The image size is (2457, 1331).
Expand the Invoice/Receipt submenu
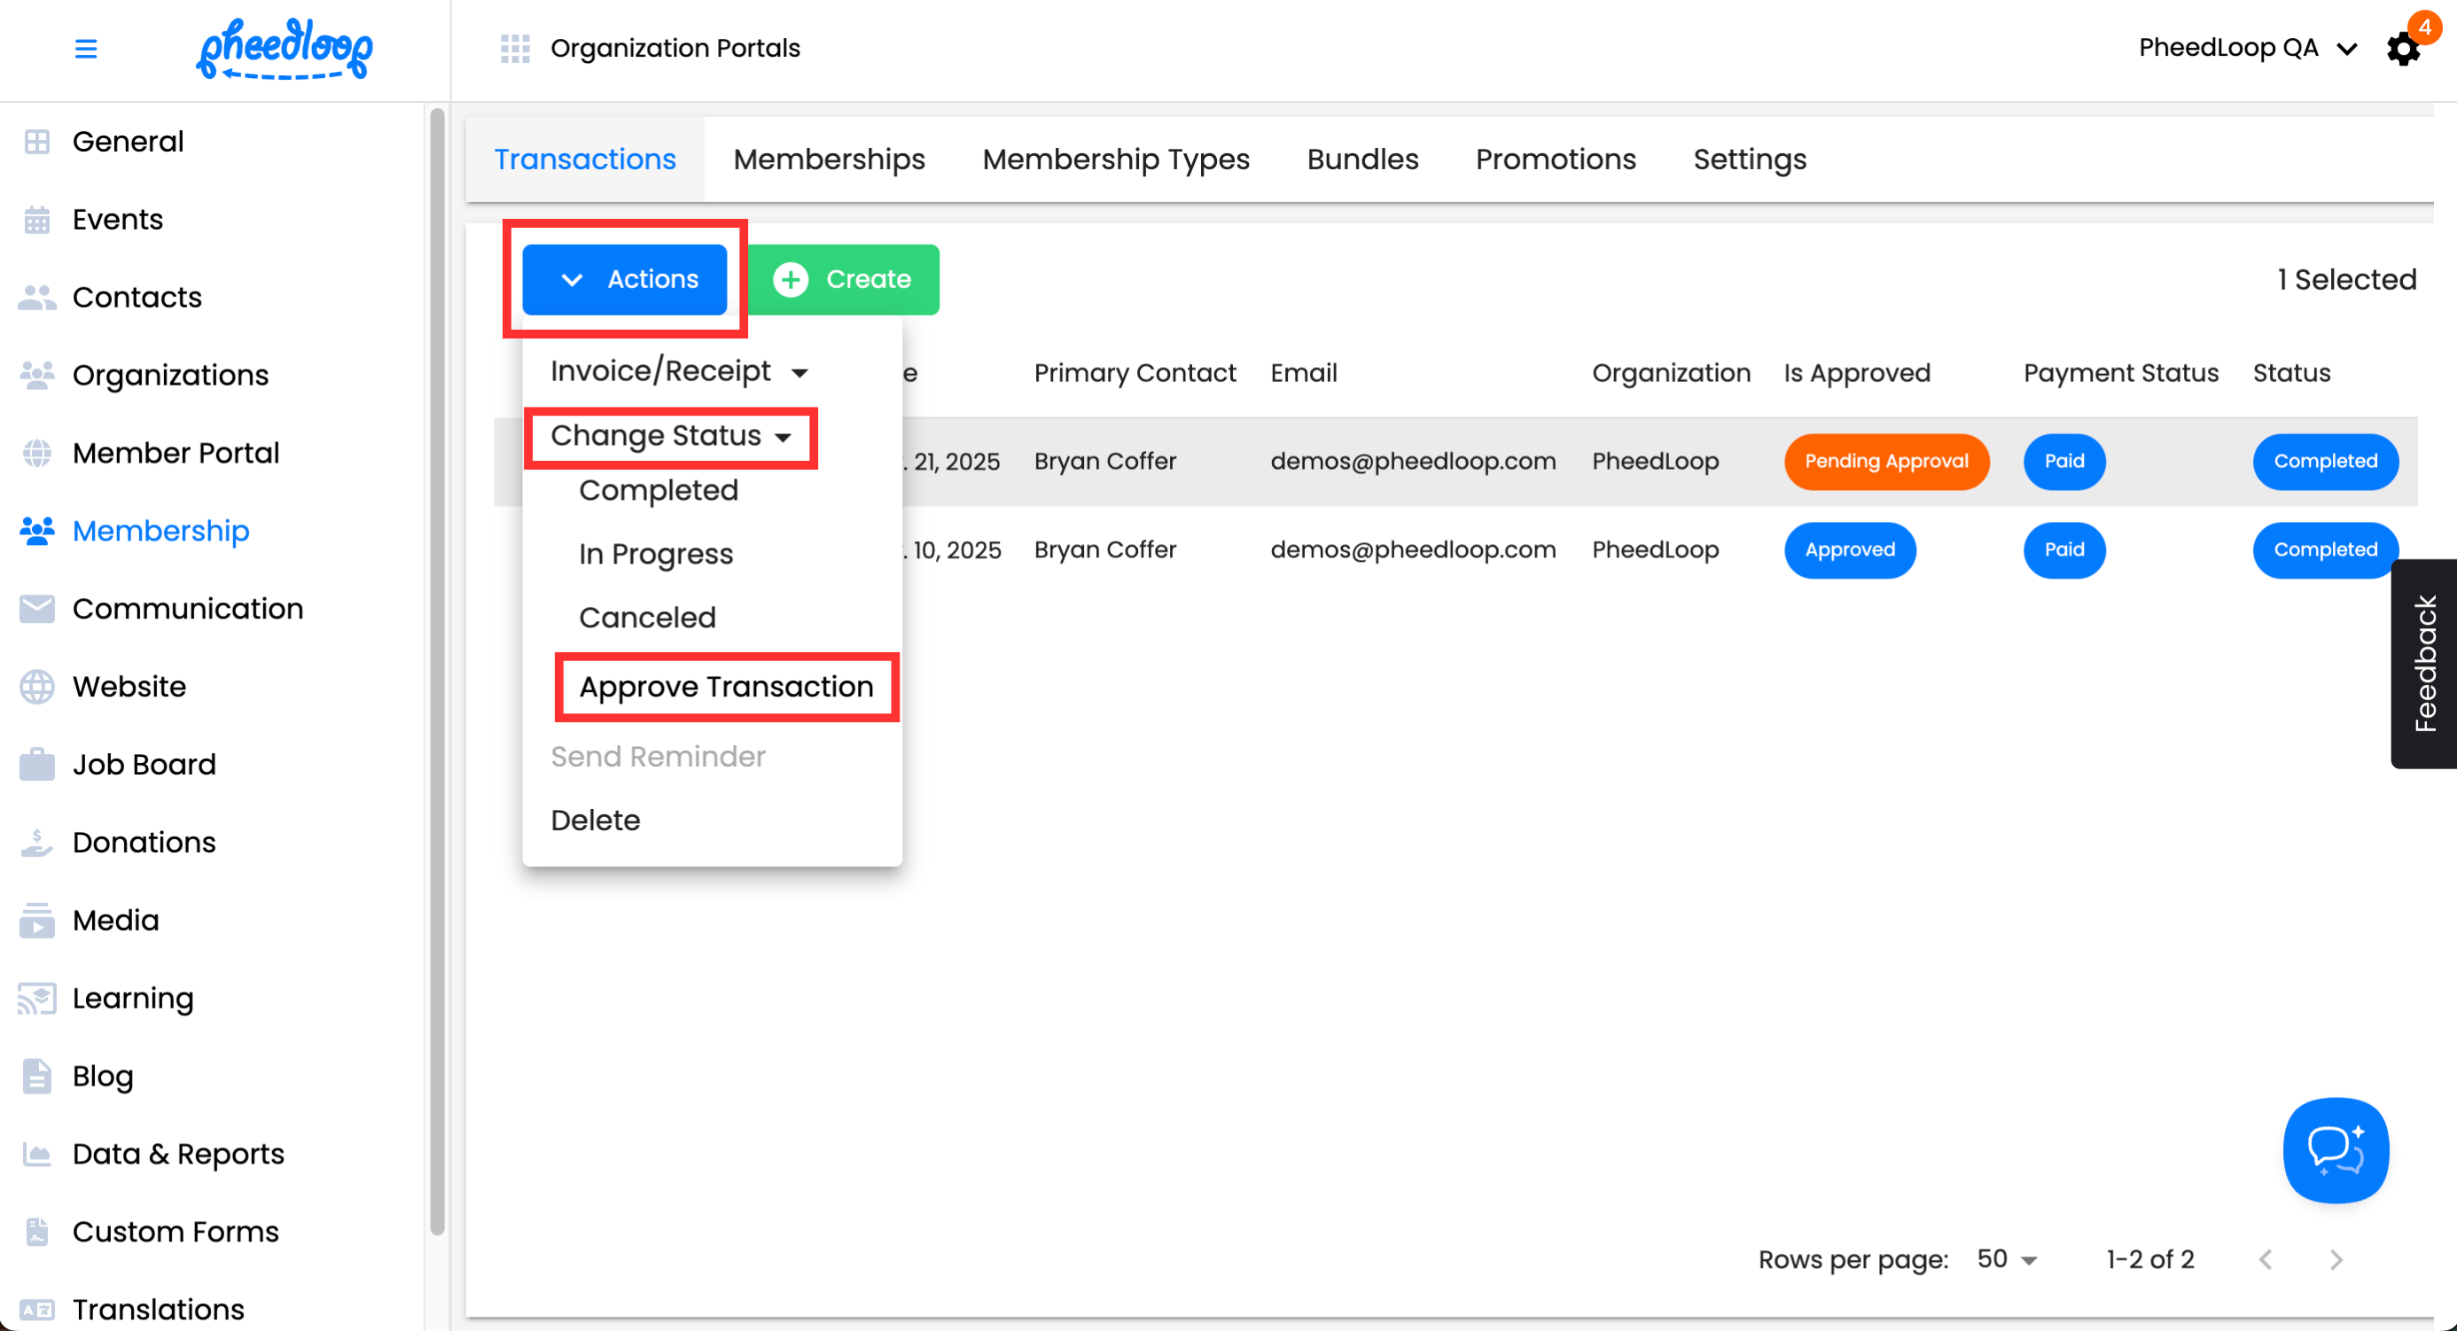coord(678,371)
